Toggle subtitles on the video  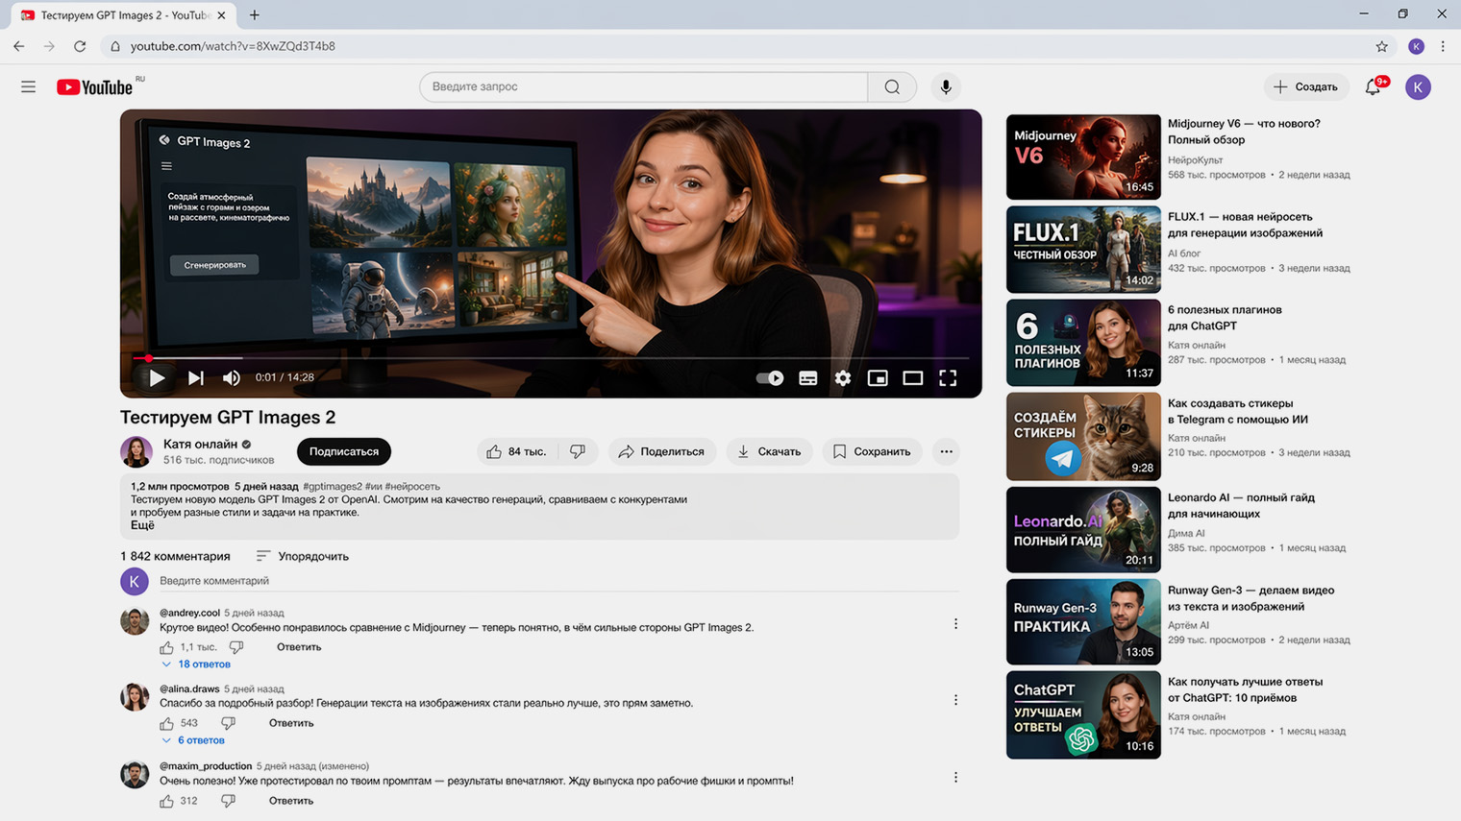pos(808,378)
